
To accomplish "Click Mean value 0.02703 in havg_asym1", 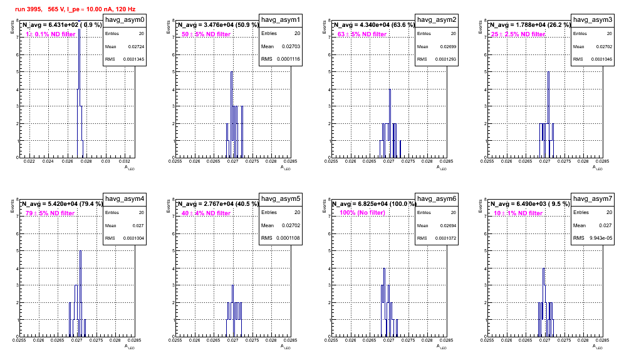I will (x=291, y=46).
